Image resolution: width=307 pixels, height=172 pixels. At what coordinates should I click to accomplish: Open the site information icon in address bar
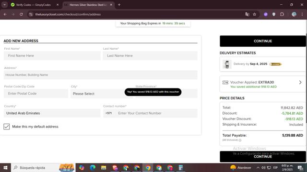[x=31, y=14]
